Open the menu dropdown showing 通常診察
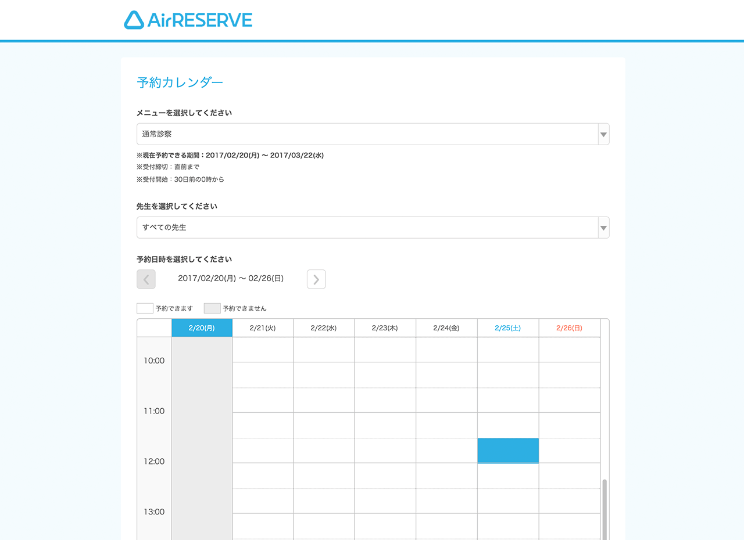 pyautogui.click(x=366, y=134)
